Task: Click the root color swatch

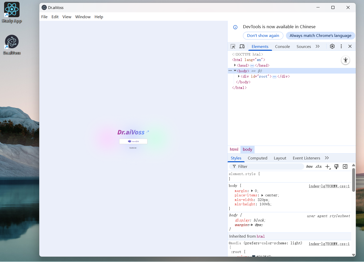Action: tap(254, 256)
